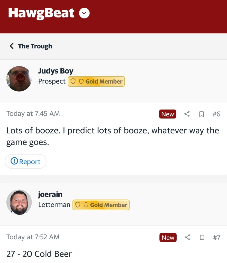Click the New badge on post #7

pos(168,238)
